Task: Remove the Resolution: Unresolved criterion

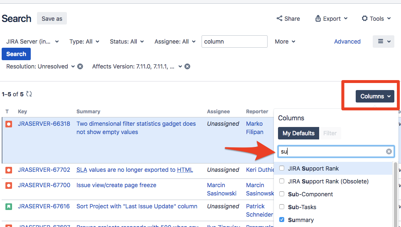Action: coord(80,66)
